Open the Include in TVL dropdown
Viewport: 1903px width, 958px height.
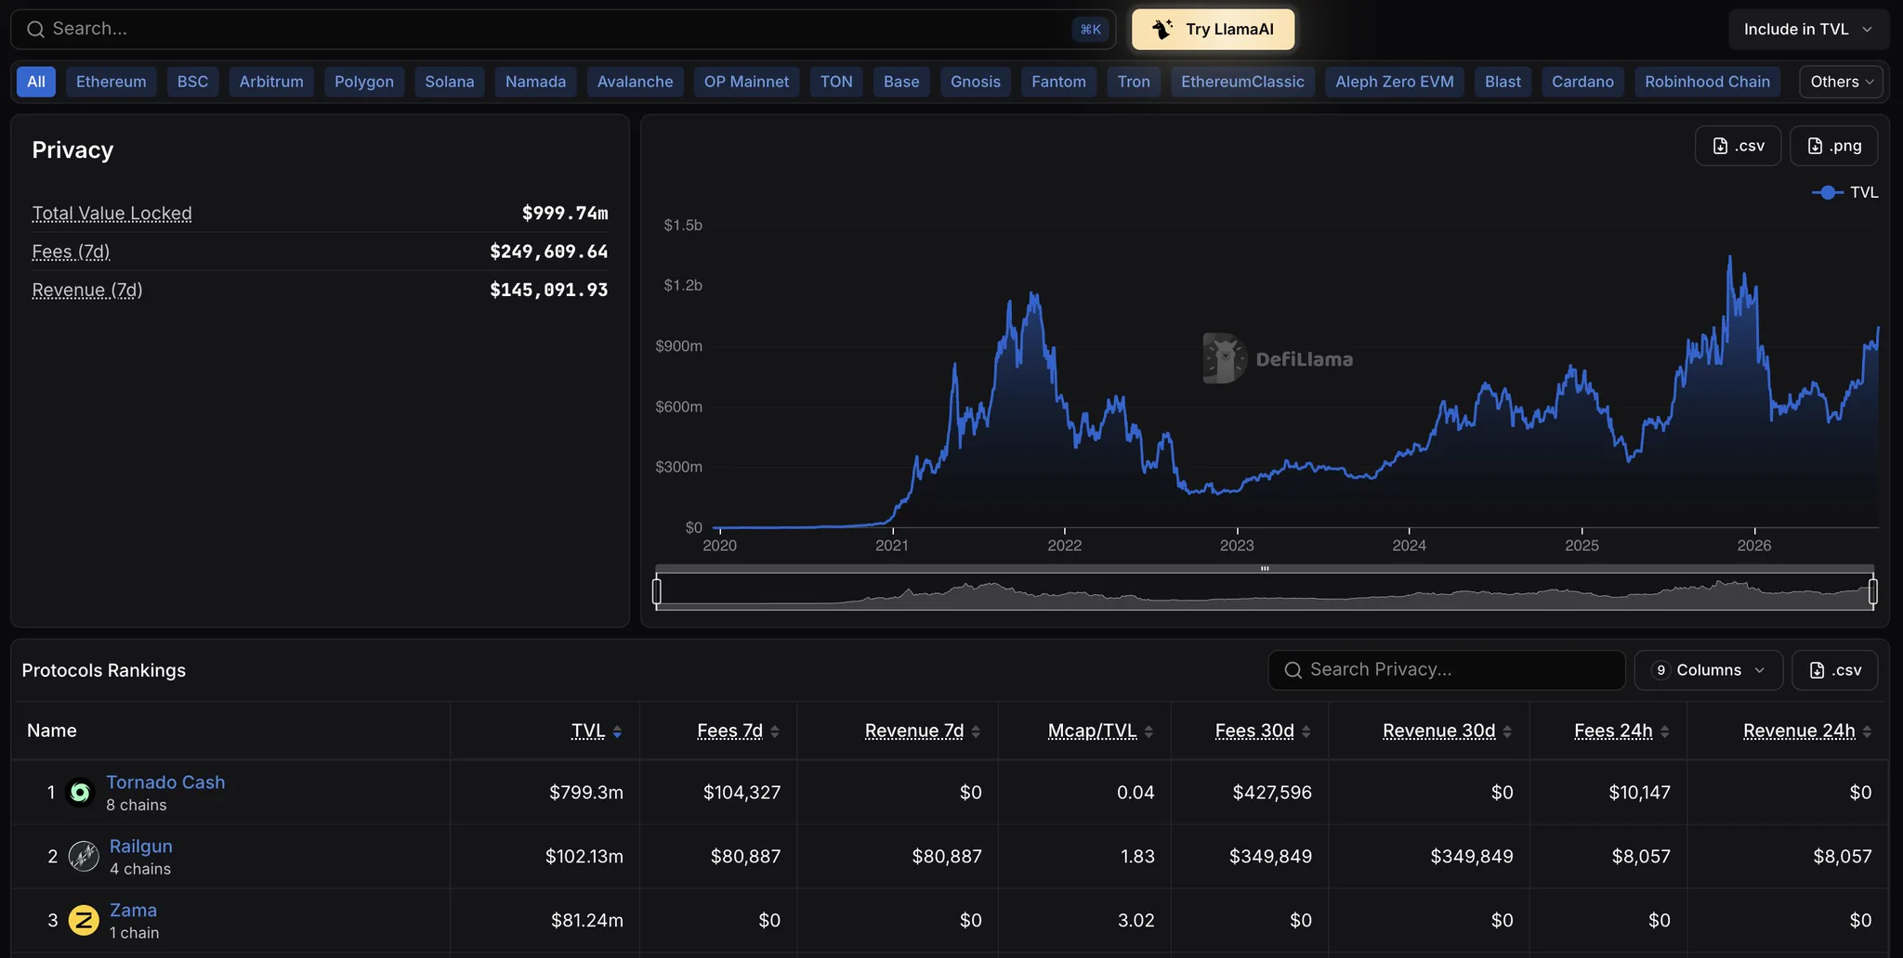[x=1808, y=30]
